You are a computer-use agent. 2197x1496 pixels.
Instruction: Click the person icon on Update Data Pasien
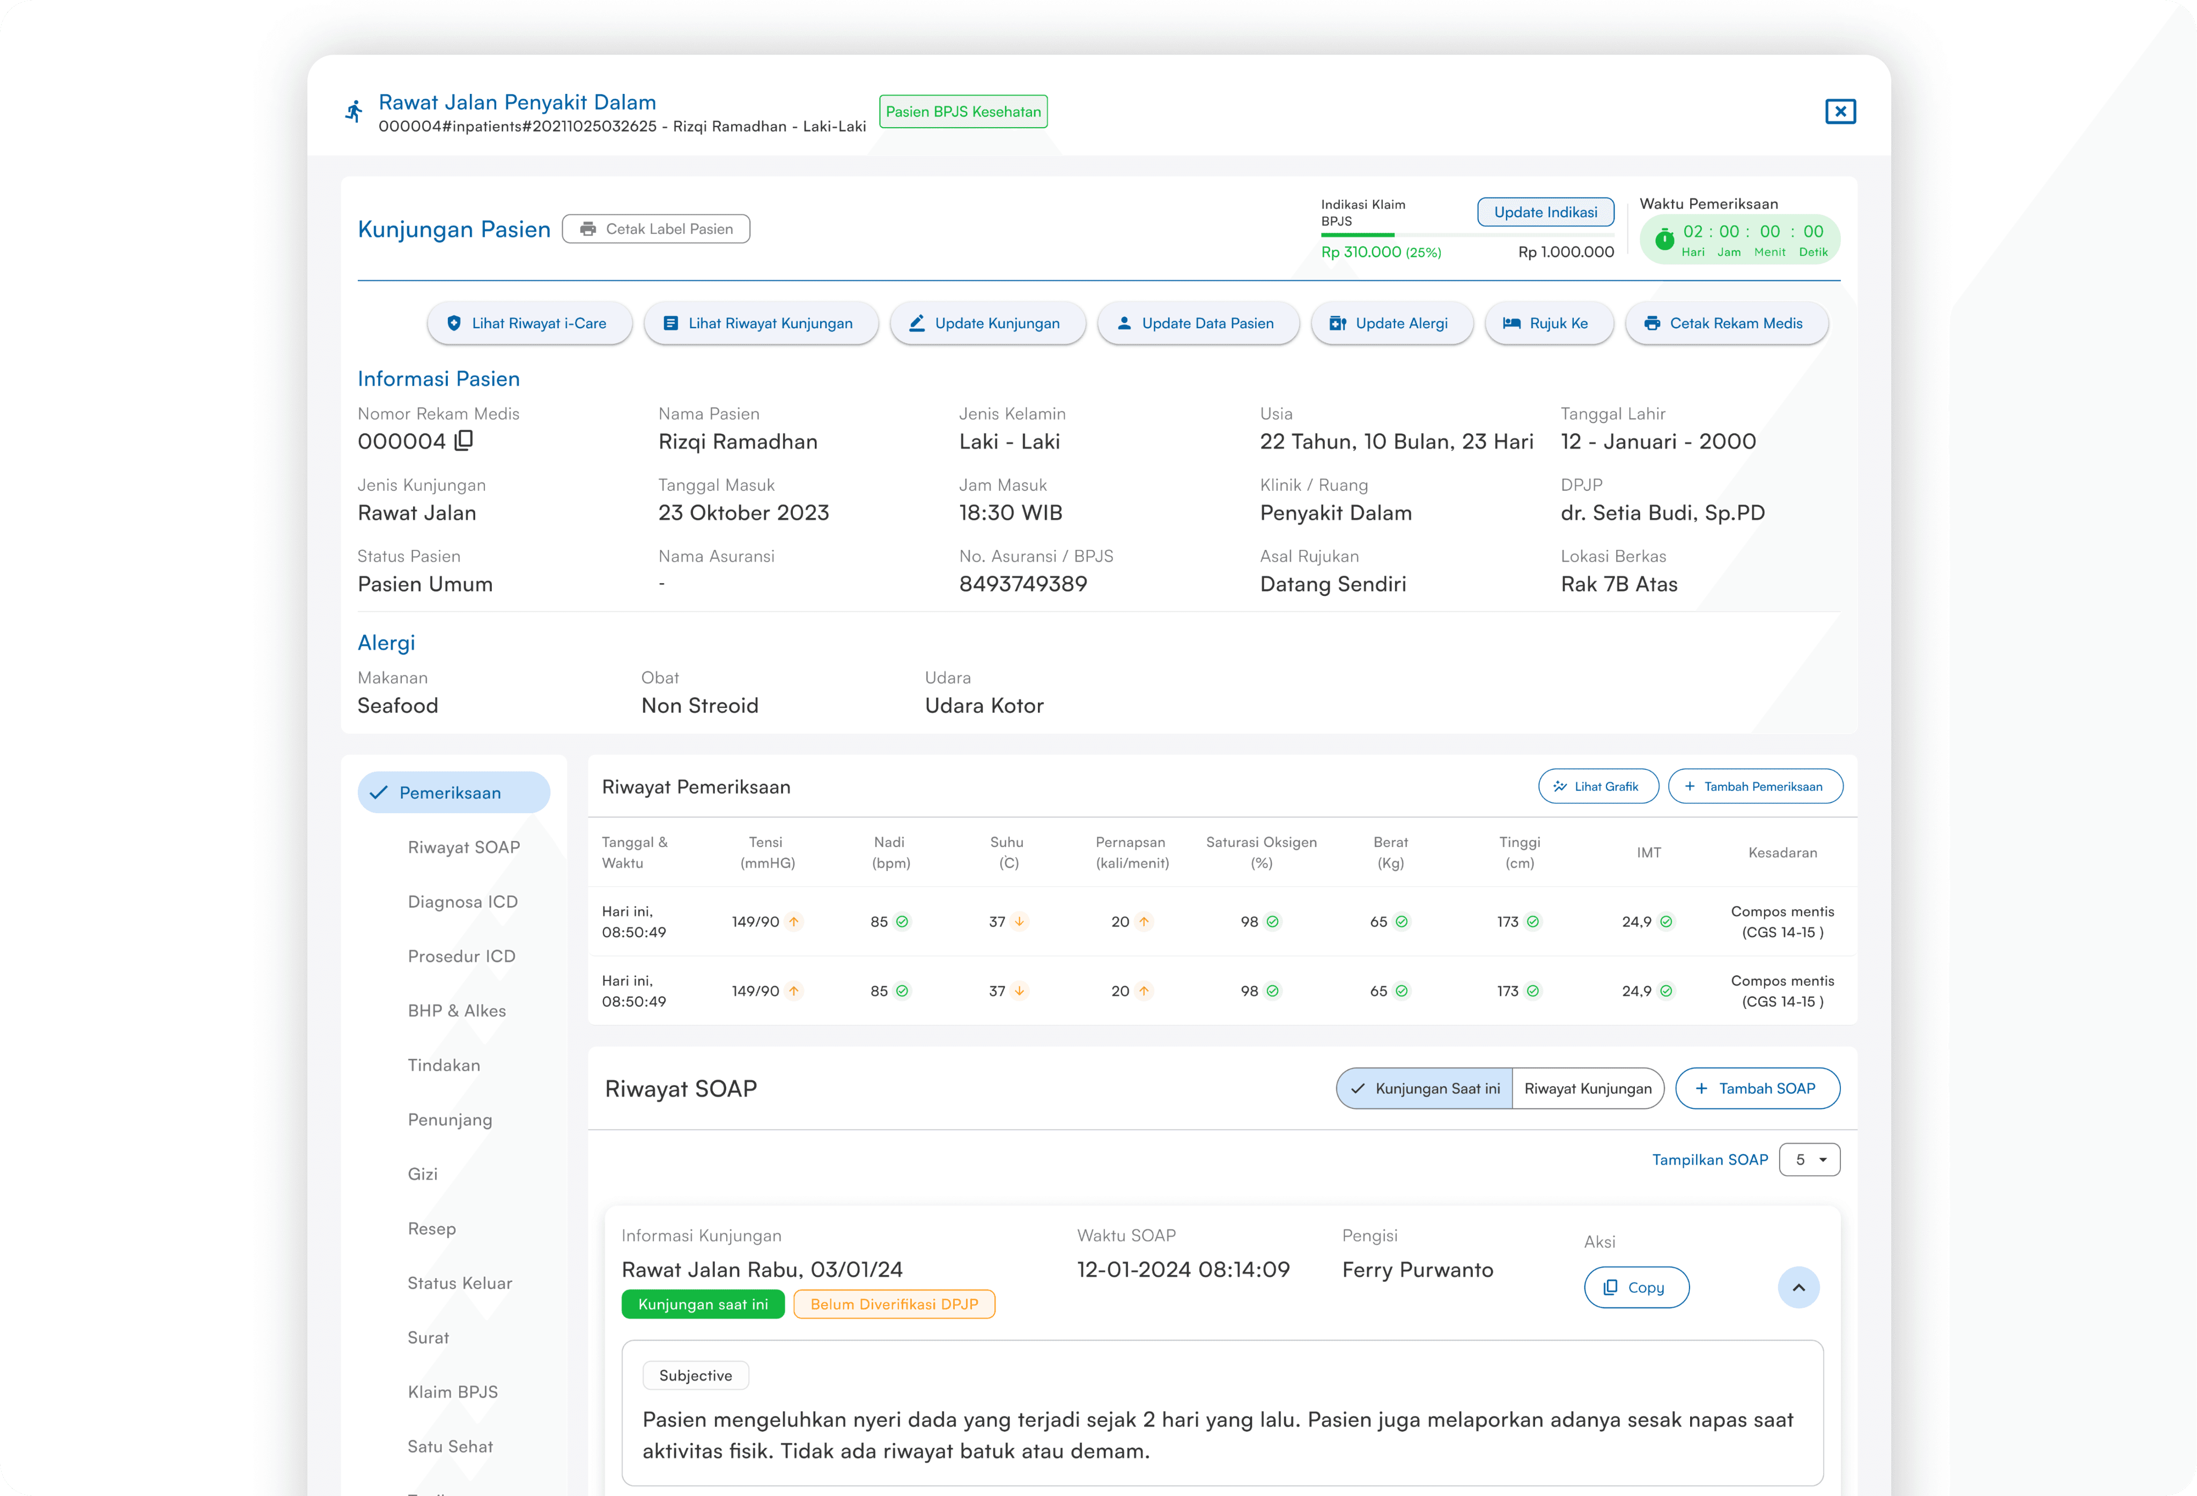[x=1124, y=323]
